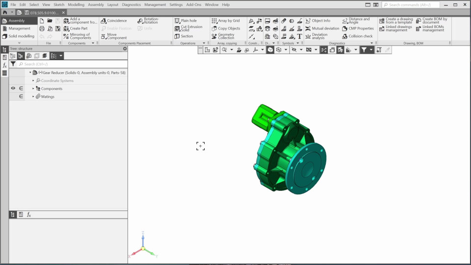
Task: Open the Collision check tool
Action: 358,36
